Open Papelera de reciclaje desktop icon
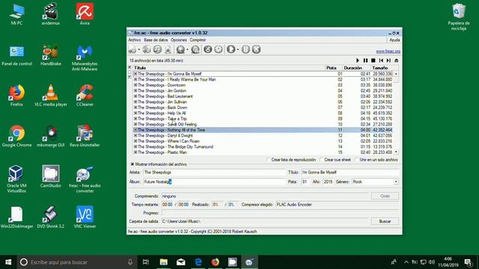 (x=459, y=16)
